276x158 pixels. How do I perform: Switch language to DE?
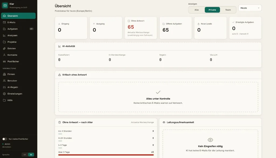(31, 155)
